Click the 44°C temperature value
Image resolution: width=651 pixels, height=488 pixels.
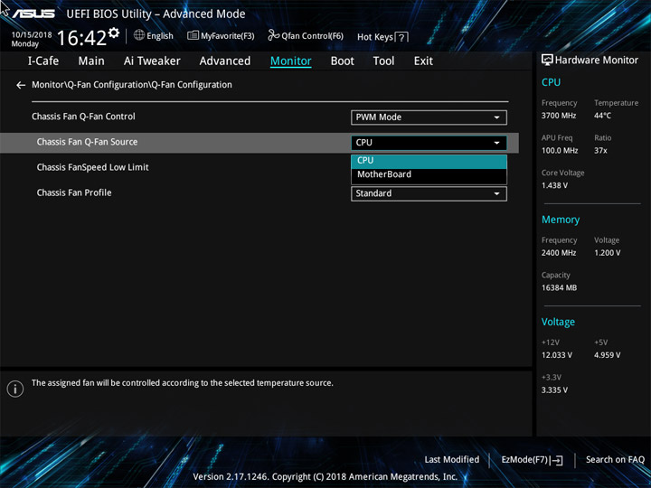tap(602, 116)
